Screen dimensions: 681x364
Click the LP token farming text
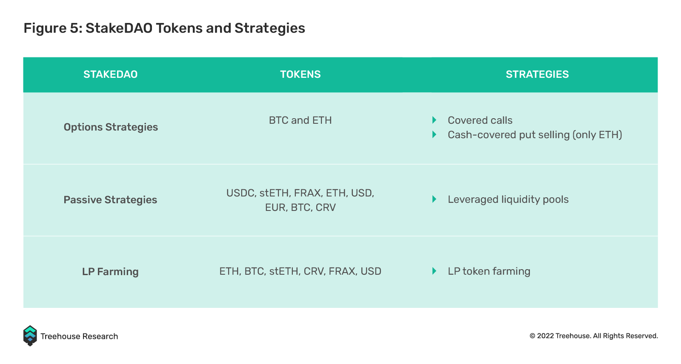[x=489, y=271]
